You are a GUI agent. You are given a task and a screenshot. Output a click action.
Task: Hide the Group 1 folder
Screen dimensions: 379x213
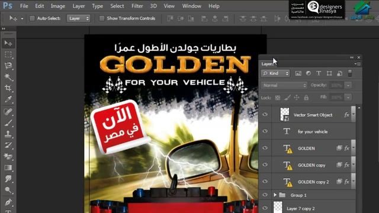tap(265, 195)
